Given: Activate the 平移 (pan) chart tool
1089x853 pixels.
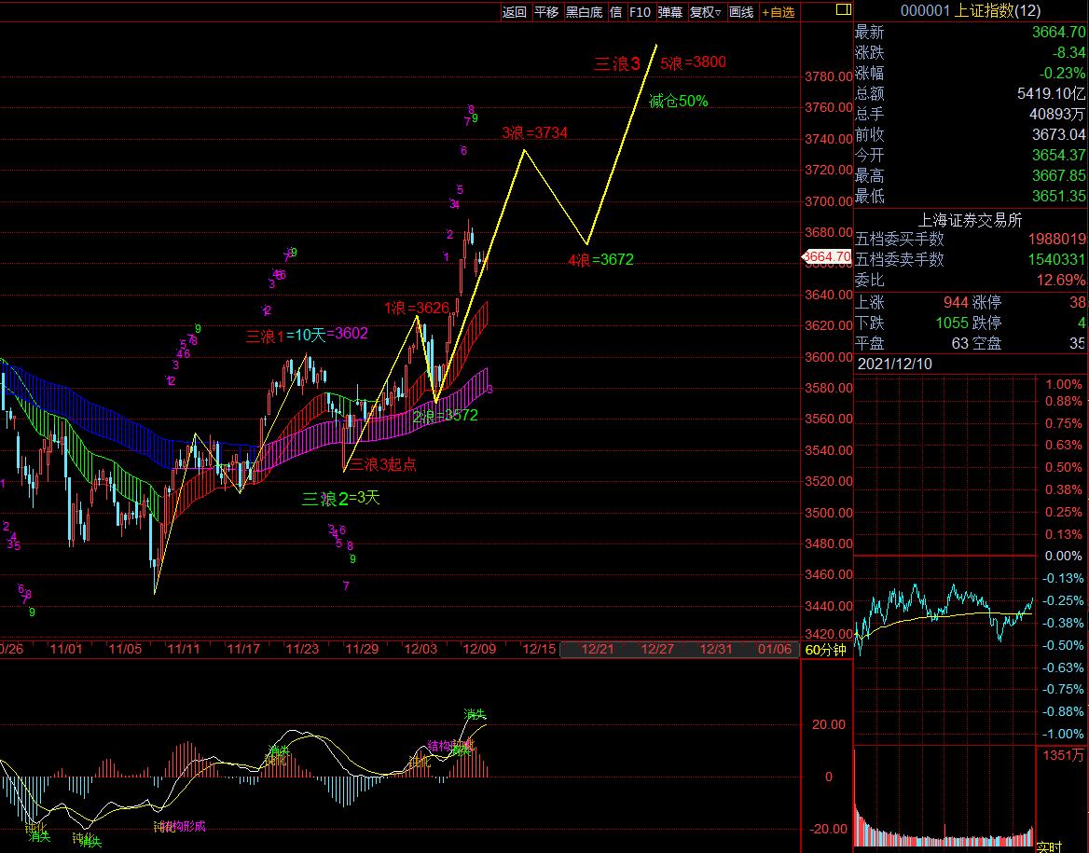Looking at the screenshot, I should (x=546, y=12).
